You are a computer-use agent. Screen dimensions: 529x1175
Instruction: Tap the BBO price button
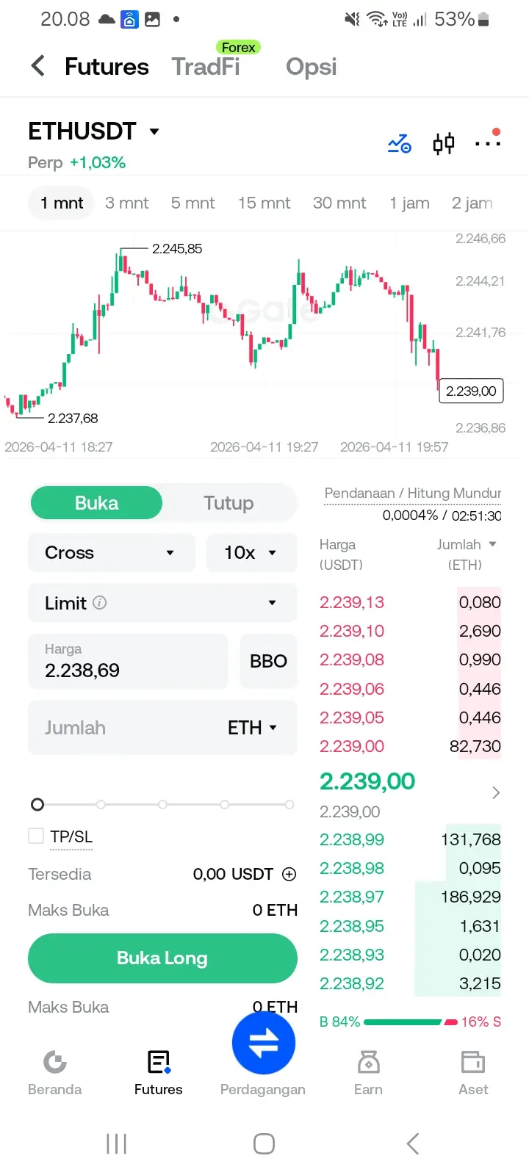click(x=268, y=661)
